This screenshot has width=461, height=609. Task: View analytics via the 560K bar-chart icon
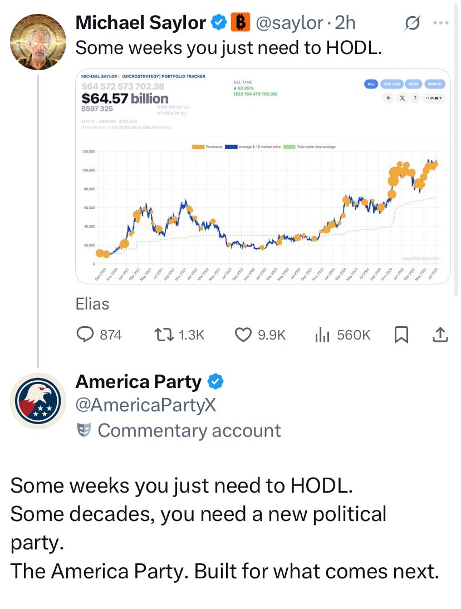pos(322,335)
